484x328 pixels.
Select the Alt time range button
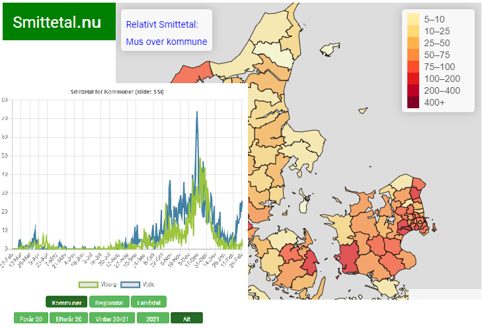click(x=186, y=318)
